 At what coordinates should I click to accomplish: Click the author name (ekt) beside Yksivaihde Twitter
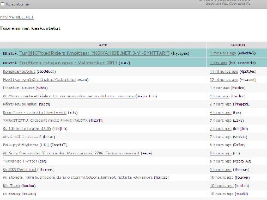43,161
